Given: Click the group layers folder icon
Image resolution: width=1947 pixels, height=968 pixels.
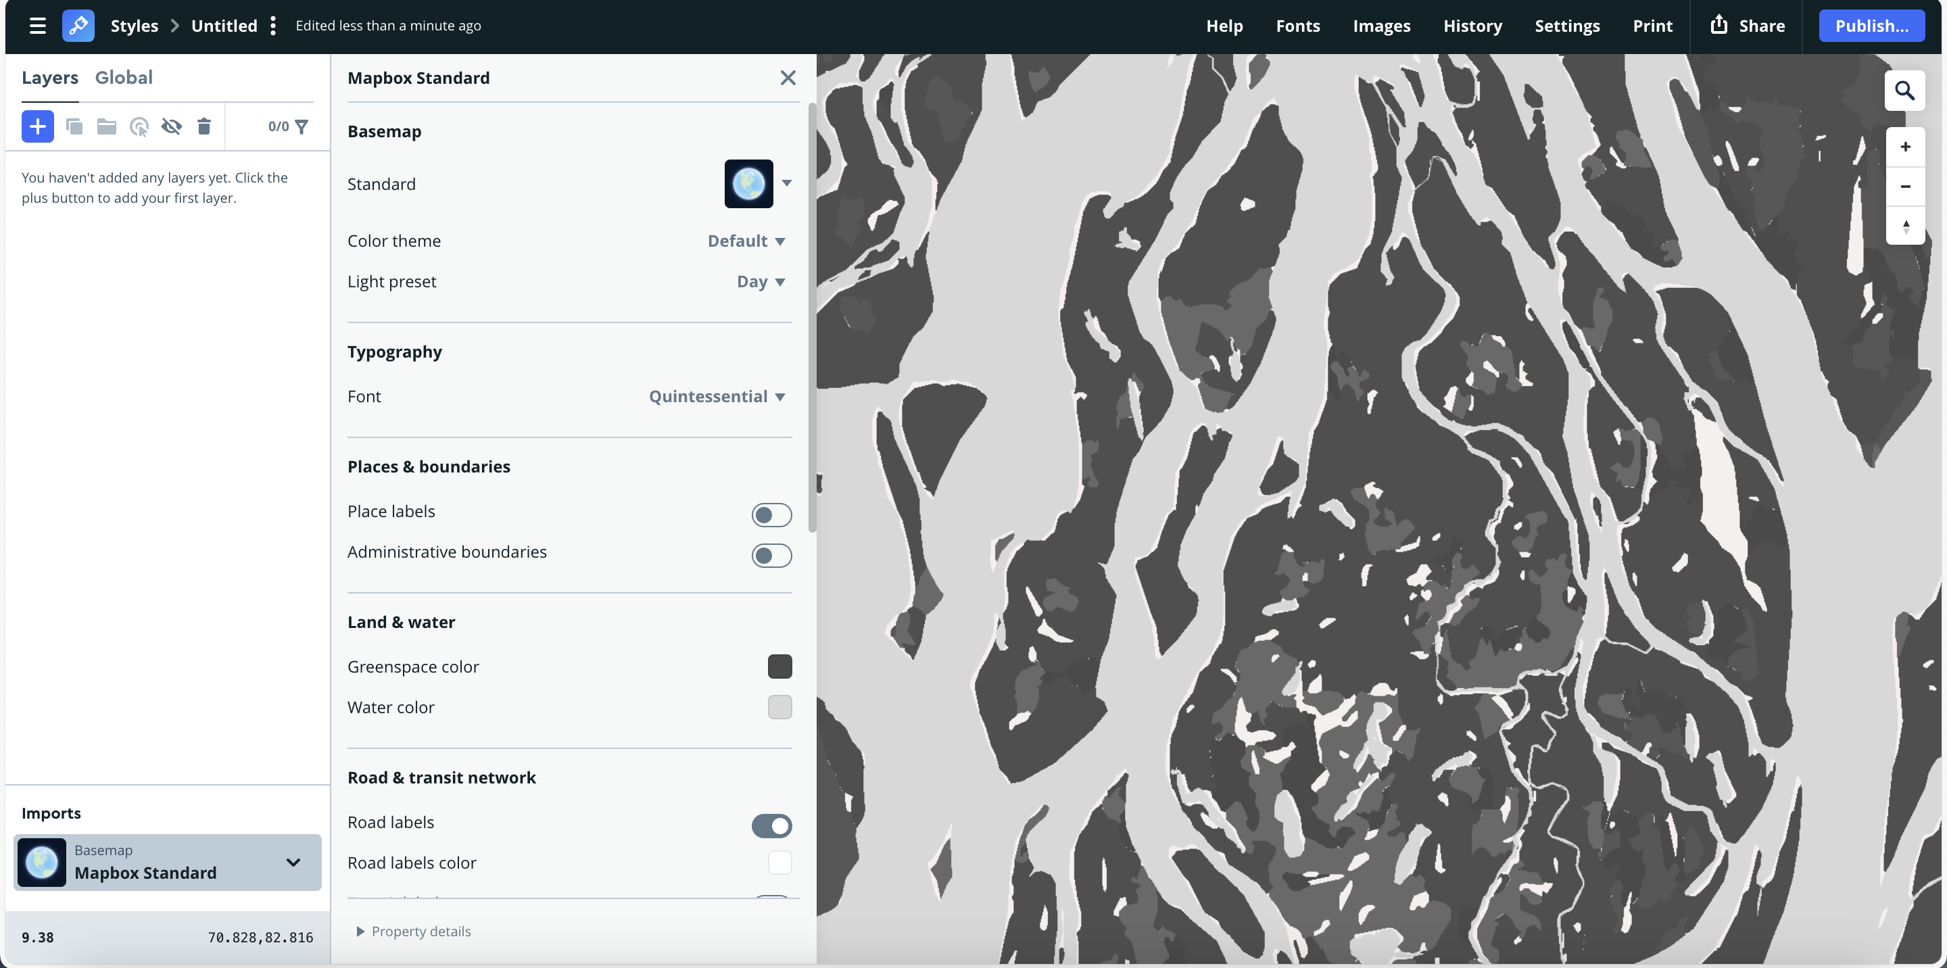Looking at the screenshot, I should 106,126.
